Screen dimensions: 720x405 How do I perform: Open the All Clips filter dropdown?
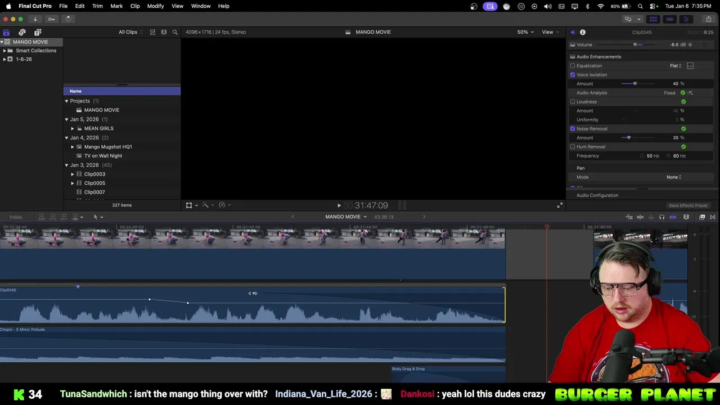click(130, 32)
